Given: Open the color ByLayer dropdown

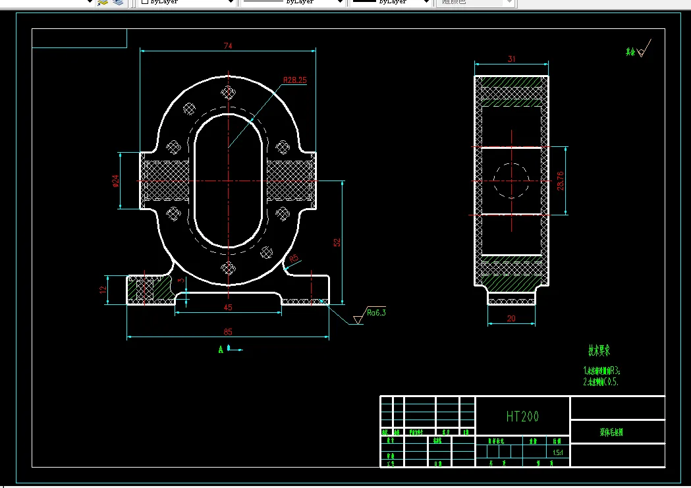Looking at the screenshot, I should [187, 2].
